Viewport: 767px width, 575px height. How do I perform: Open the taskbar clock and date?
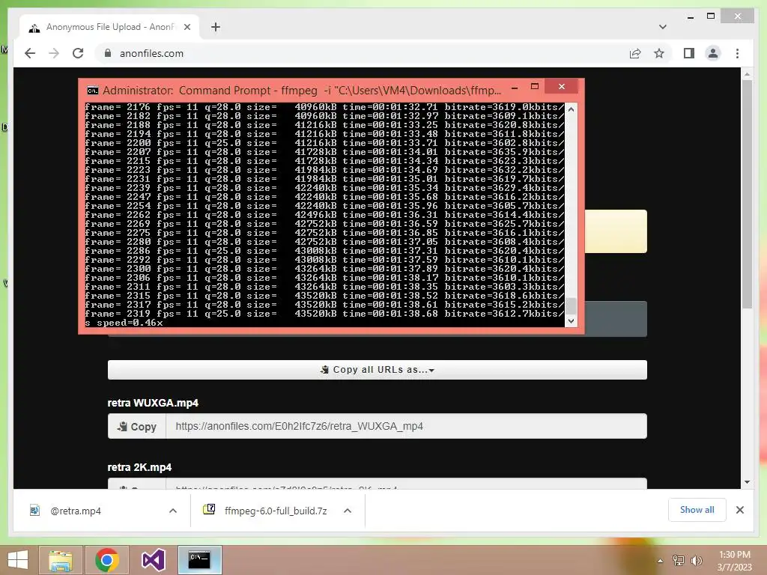[734, 561]
